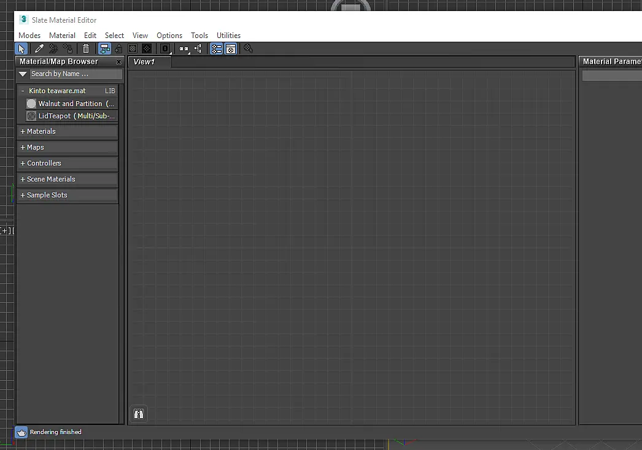
Task: Open the Modes menu
Action: (29, 36)
